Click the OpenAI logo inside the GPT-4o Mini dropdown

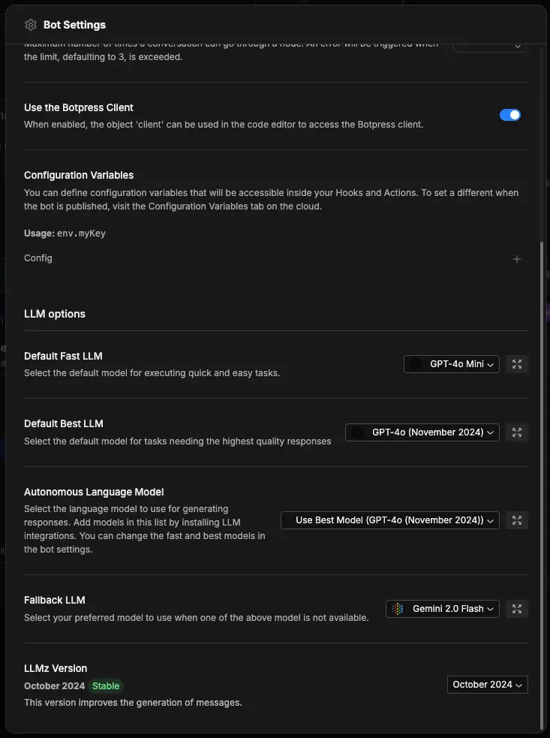pyautogui.click(x=413, y=364)
